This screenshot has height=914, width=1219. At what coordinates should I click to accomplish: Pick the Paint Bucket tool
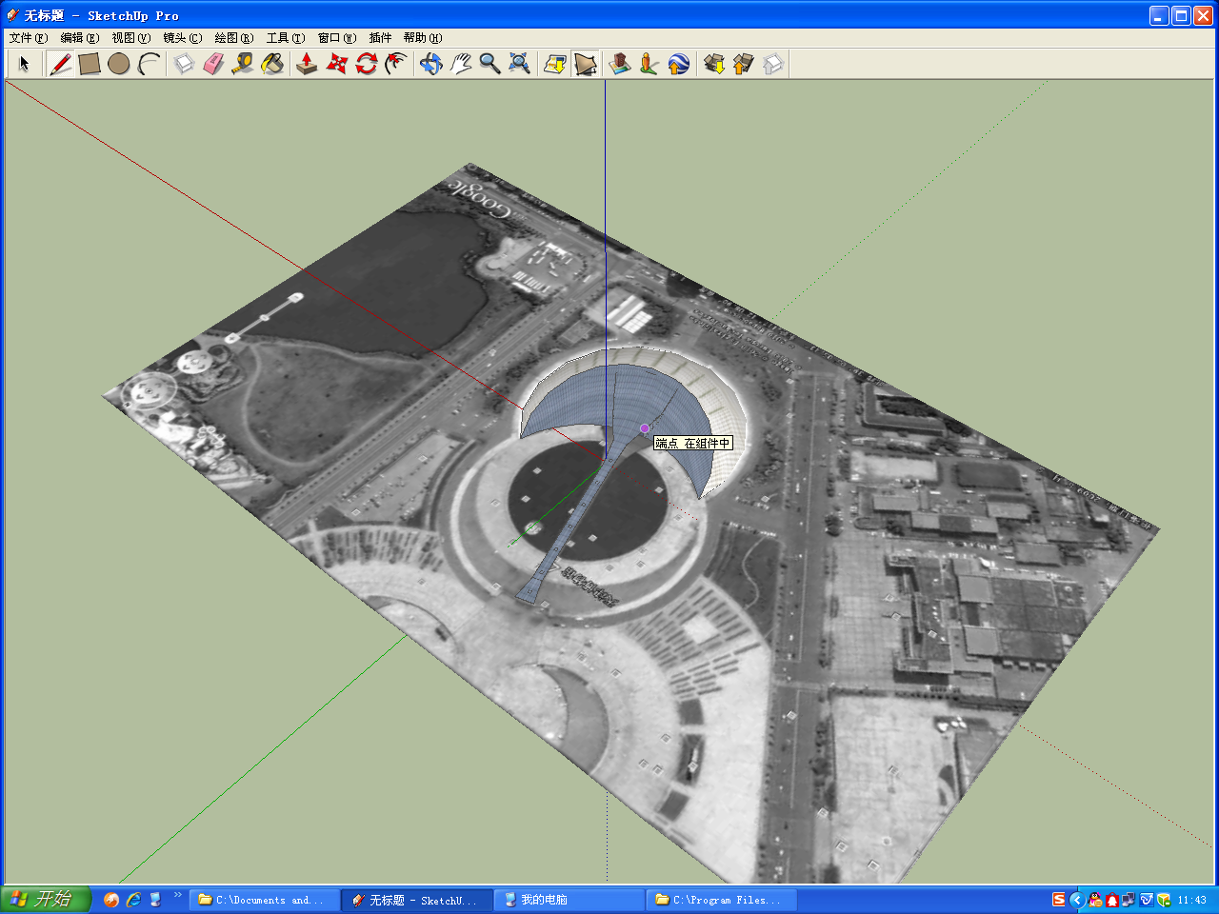[272, 64]
